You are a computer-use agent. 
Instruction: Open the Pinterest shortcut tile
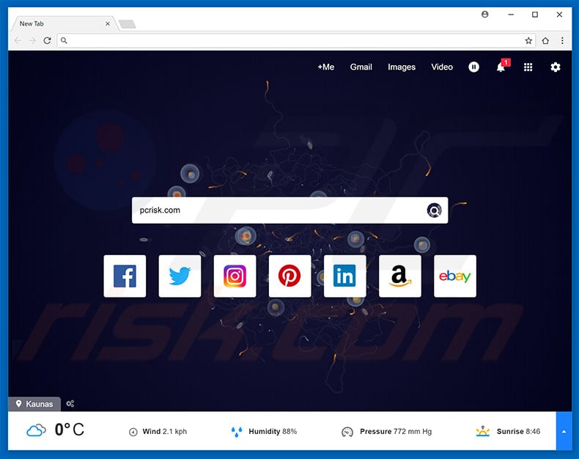coord(290,276)
